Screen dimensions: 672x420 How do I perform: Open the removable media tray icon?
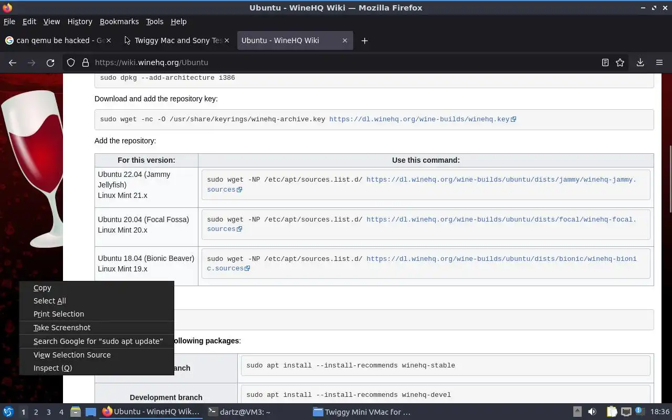[577, 412]
